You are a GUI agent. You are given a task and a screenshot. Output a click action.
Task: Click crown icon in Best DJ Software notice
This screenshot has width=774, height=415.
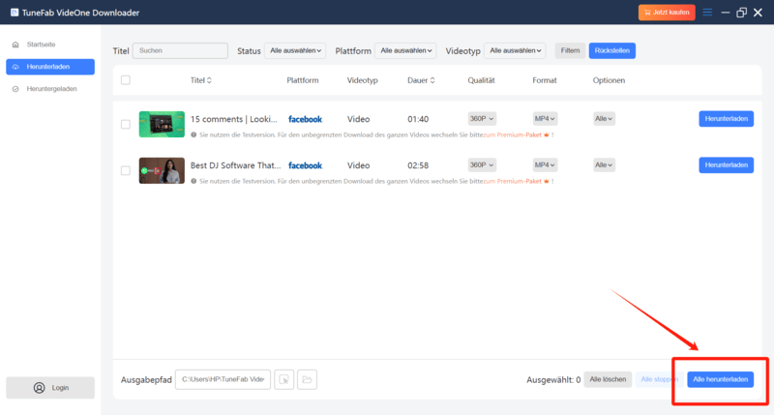coord(546,181)
